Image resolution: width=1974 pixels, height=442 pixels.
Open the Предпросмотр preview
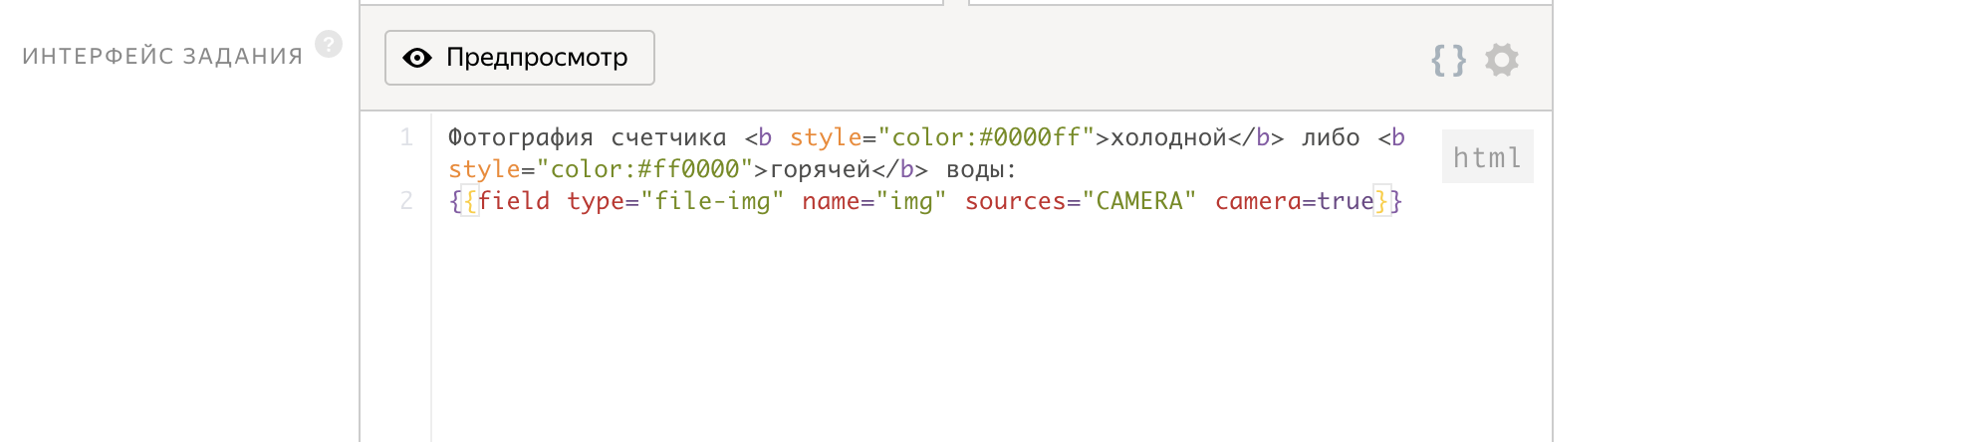[x=519, y=58]
